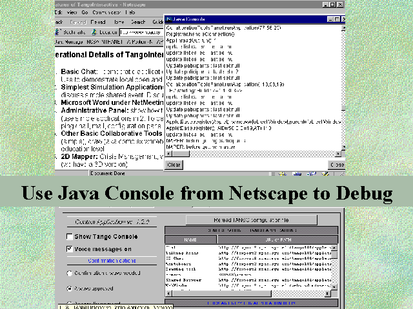This screenshot has width=413, height=309.
Task: Open the Help menu in Netscape
Action: tap(130, 12)
